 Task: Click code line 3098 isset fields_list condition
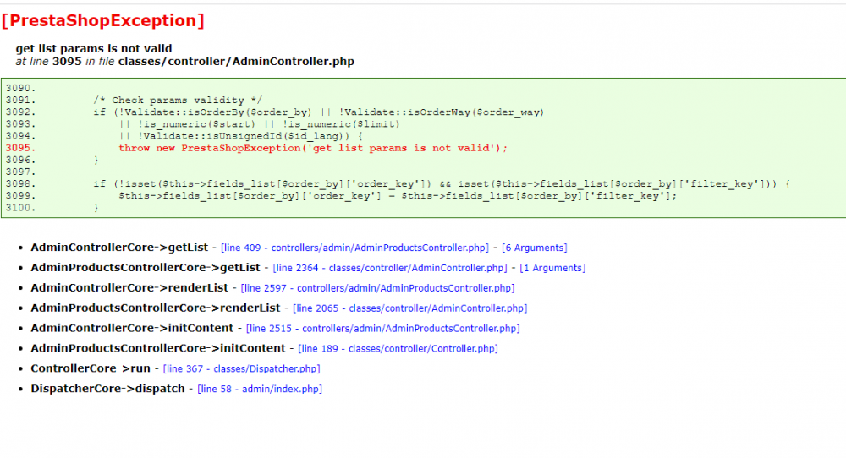pyautogui.click(x=442, y=183)
